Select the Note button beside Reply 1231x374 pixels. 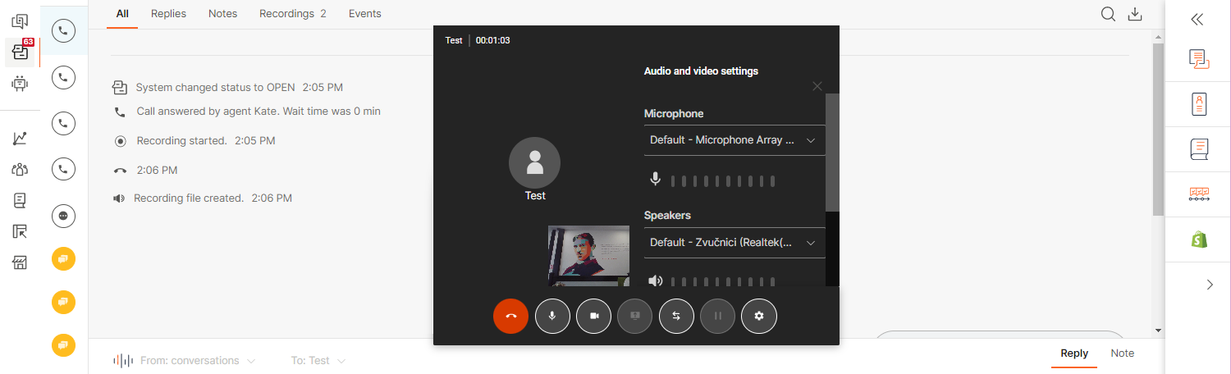[1122, 353]
